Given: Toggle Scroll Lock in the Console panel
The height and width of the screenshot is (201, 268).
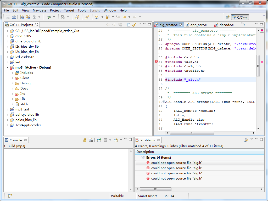Looking at the screenshot, I should point(85,140).
